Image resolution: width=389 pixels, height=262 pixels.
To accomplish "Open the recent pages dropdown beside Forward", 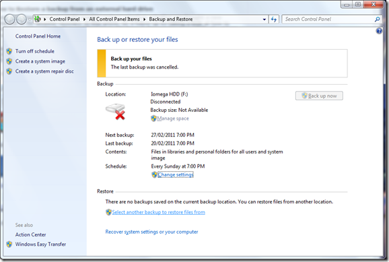I will 30,20.
